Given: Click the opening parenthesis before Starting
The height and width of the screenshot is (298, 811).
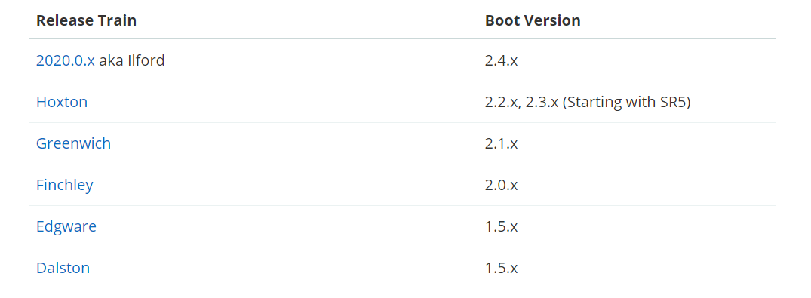Looking at the screenshot, I should (x=565, y=102).
